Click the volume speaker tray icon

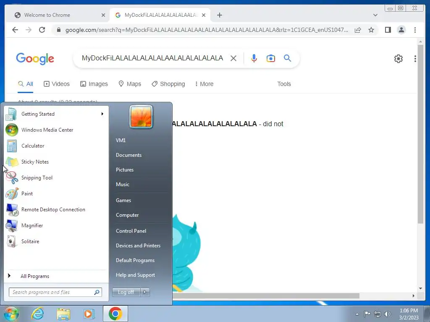pyautogui.click(x=388, y=314)
